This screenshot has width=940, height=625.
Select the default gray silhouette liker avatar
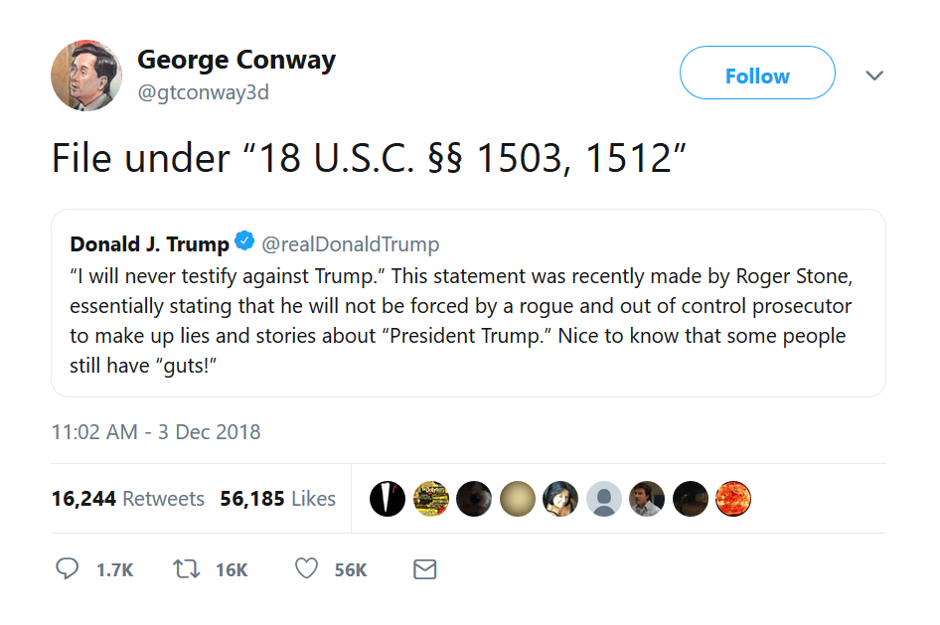point(603,499)
